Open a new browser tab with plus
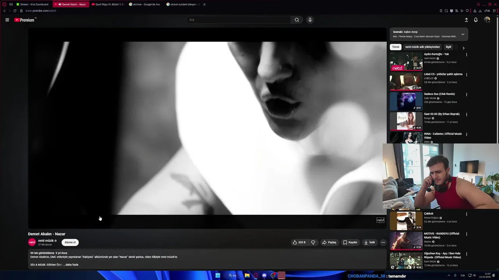This screenshot has height=280, width=499. pos(204,4)
